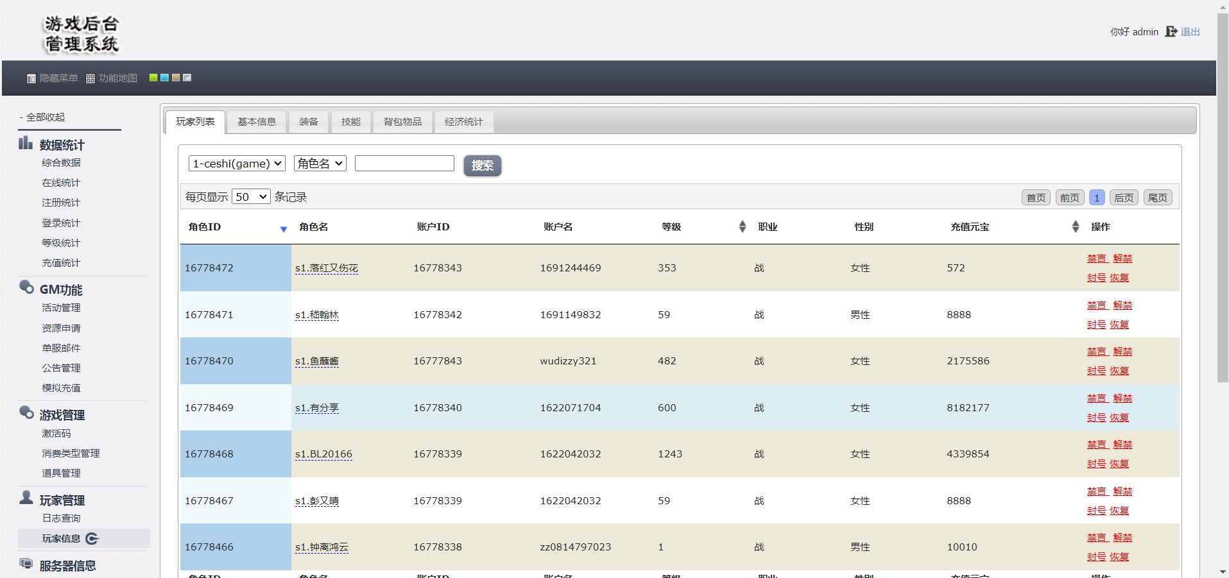Click the GM功能 section icon
1229x578 pixels.
(26, 287)
